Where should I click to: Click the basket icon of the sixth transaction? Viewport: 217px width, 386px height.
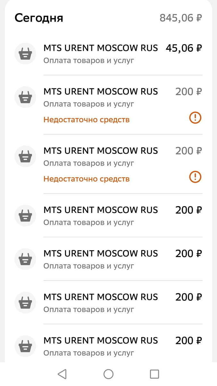tap(25, 302)
